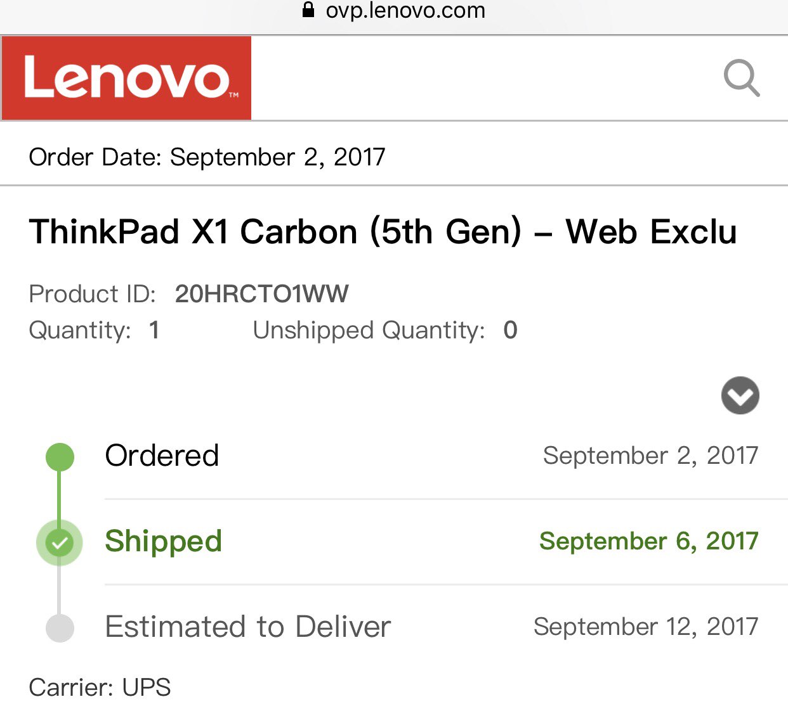Click the shipped date September 6, 2017
This screenshot has height=704, width=788.
(648, 541)
